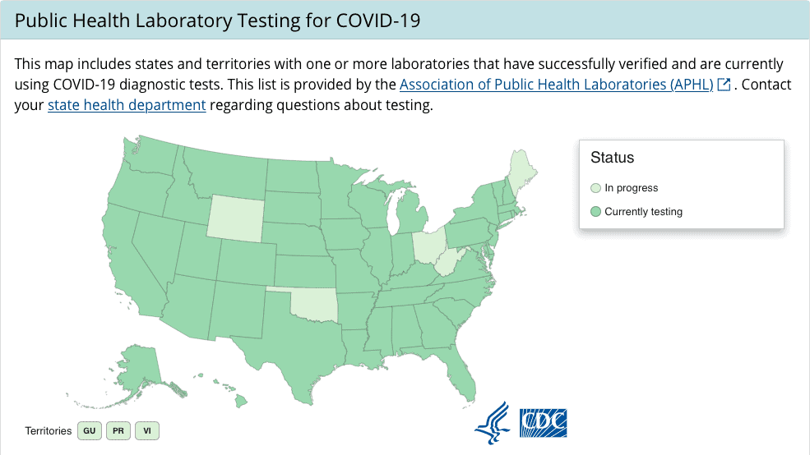Select the VI territory button
This screenshot has height=455, width=810.
pos(147,430)
